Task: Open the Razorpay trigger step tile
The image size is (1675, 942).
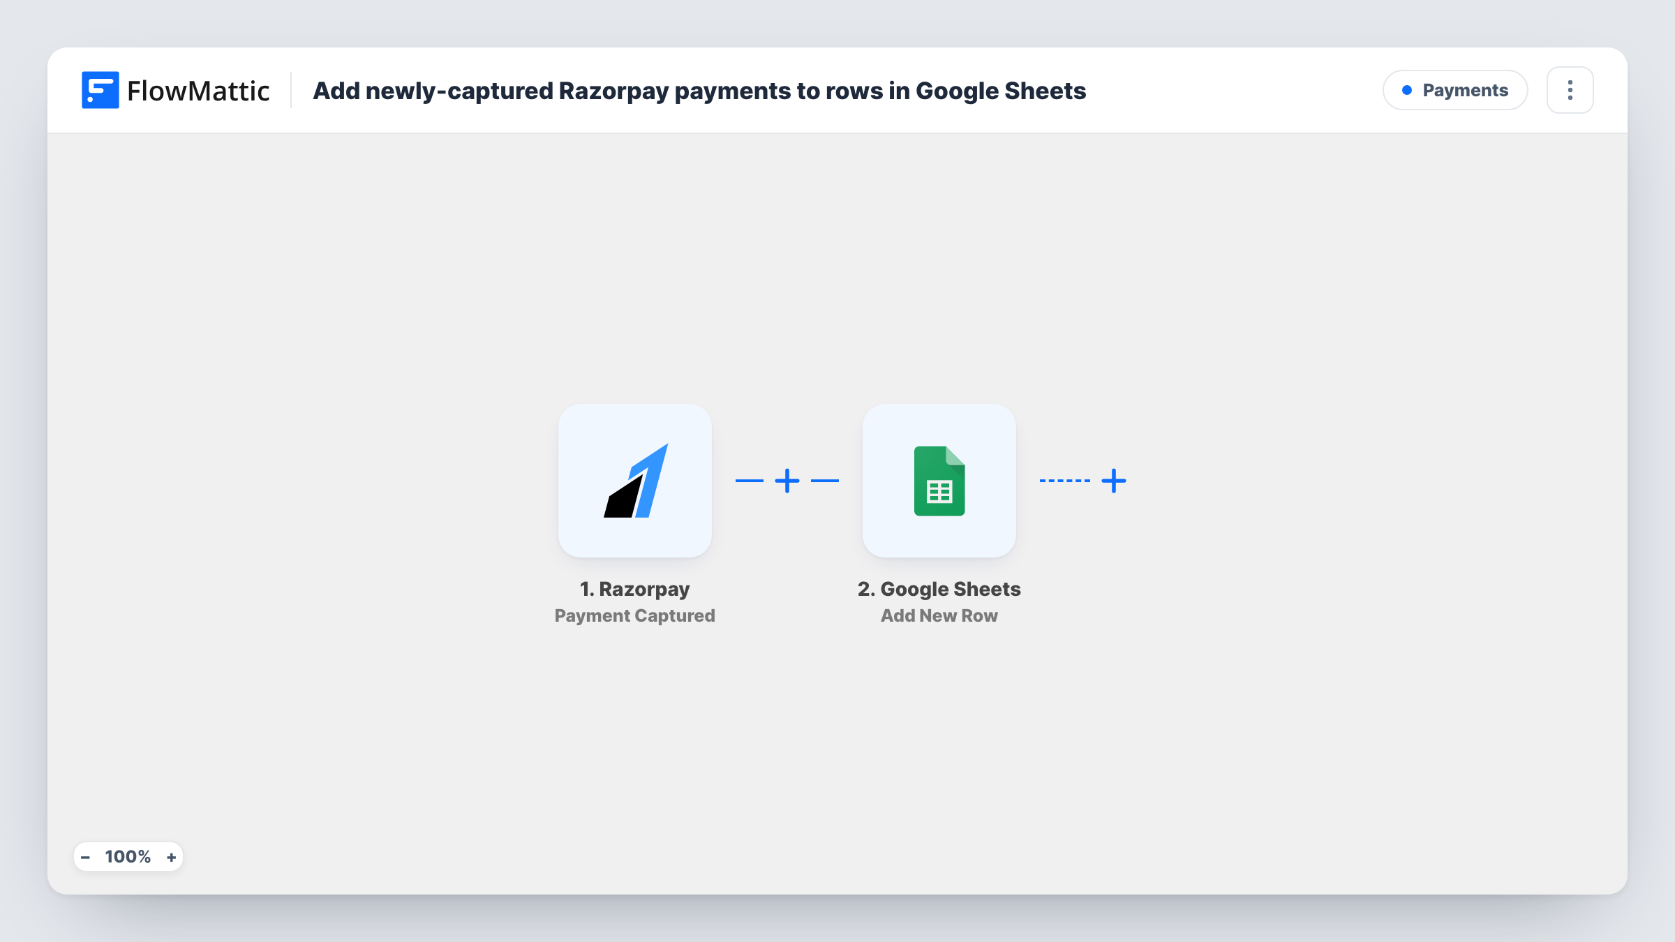Action: (x=635, y=481)
